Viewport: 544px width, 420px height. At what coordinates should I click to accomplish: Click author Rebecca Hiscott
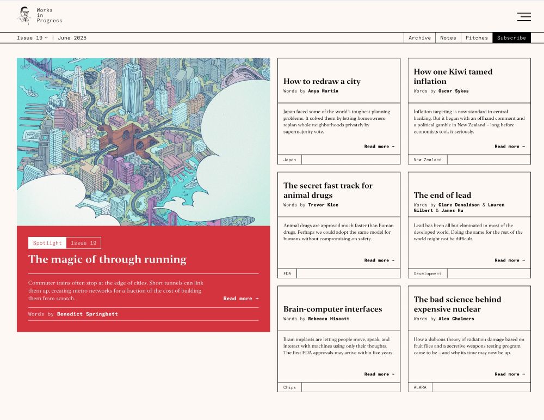(329, 319)
